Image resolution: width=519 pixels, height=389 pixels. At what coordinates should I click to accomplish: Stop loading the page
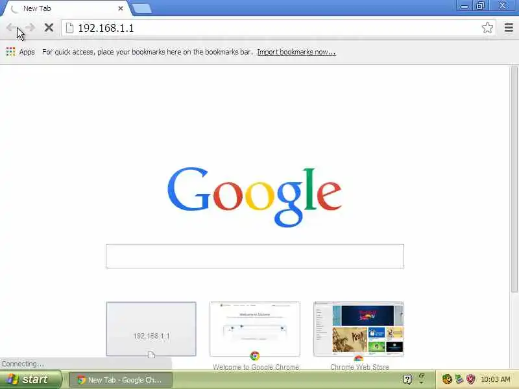[x=49, y=27]
